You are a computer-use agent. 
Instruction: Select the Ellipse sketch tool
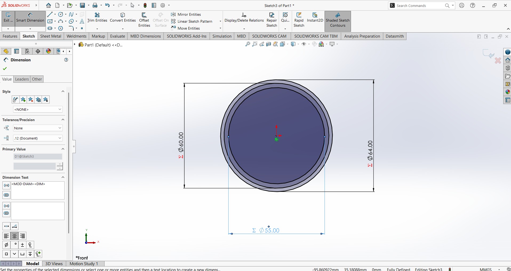point(71,21)
